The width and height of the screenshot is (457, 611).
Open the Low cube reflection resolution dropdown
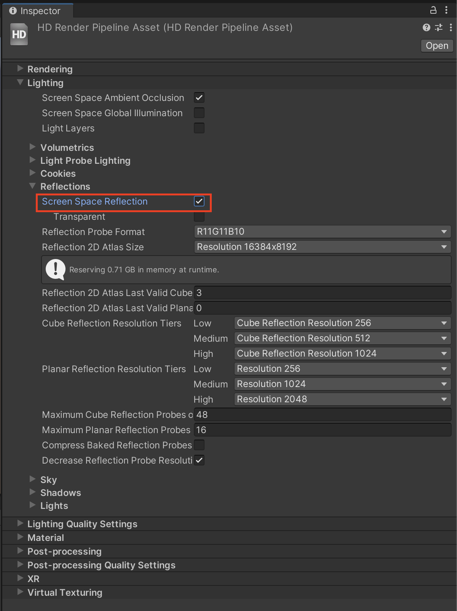(x=342, y=323)
